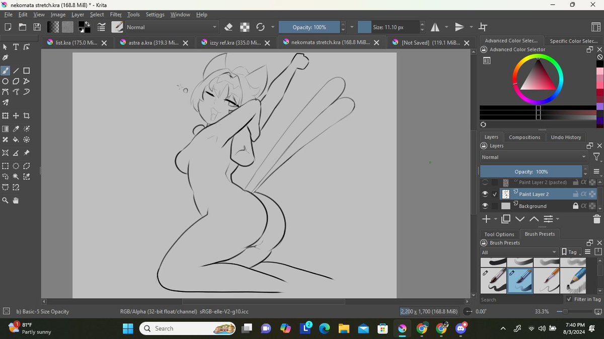Click the Save document icon
The image size is (604, 339).
37,27
